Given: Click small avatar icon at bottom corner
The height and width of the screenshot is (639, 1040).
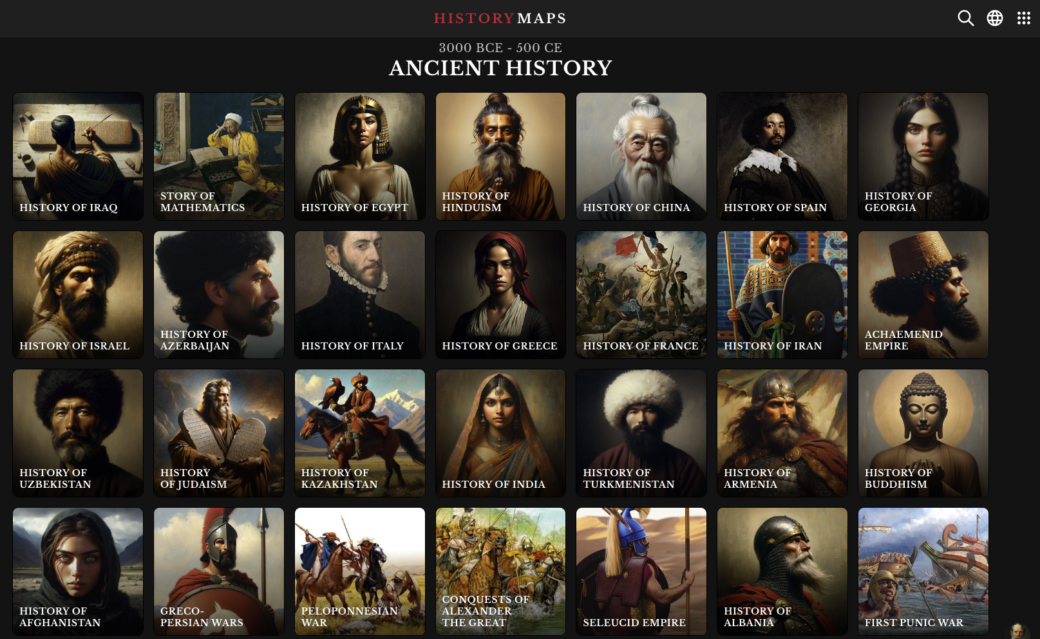Looking at the screenshot, I should tap(1017, 631).
